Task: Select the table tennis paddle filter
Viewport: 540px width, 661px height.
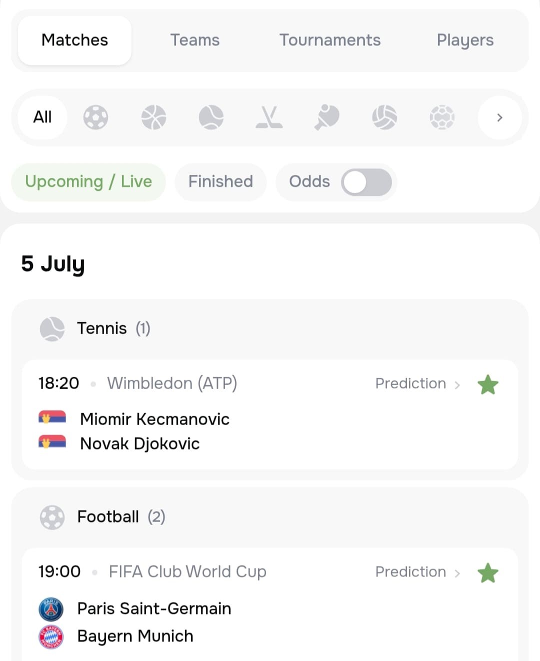Action: (x=327, y=117)
